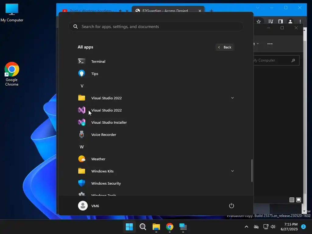Switch to E2Guardian Access Denied tab
312x234 pixels.
[x=165, y=11]
